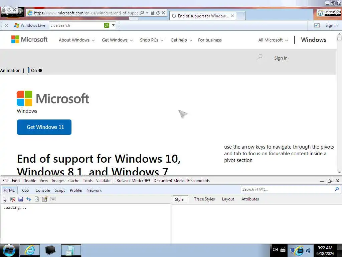This screenshot has height=257, width=342.
Task: Click Sign in on the Windows Live toolbar
Action: (x=331, y=25)
